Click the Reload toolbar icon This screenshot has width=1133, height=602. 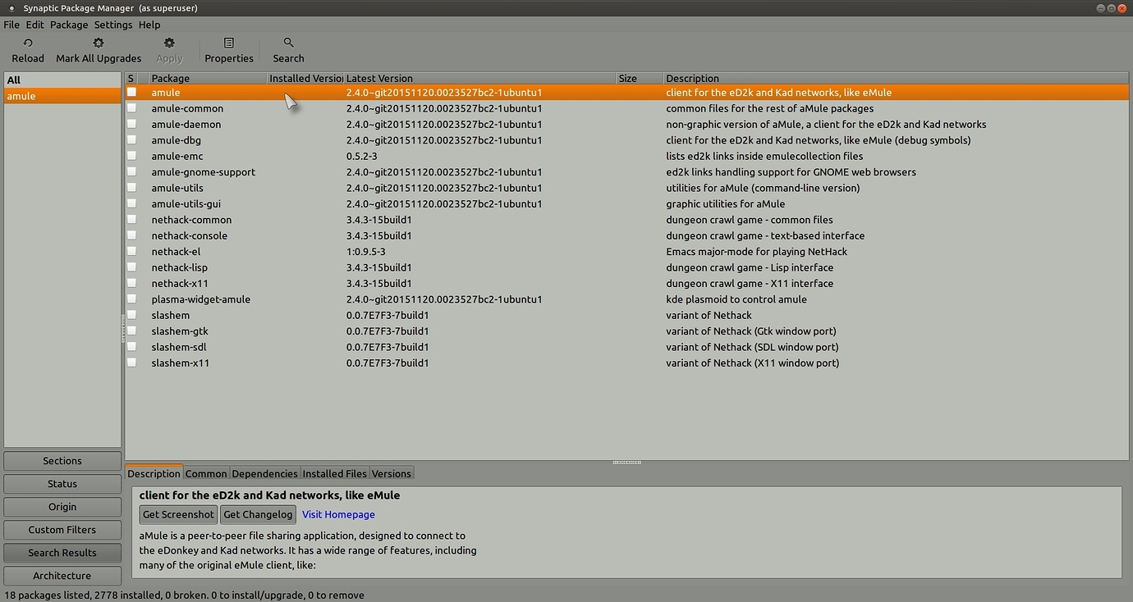pyautogui.click(x=28, y=43)
